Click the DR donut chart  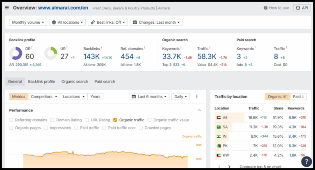[x=16, y=53]
